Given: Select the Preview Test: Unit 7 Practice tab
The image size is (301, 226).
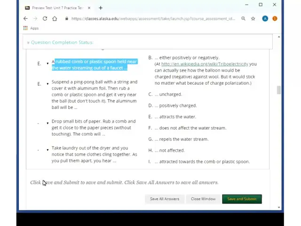Looking at the screenshot, I should point(57,8).
